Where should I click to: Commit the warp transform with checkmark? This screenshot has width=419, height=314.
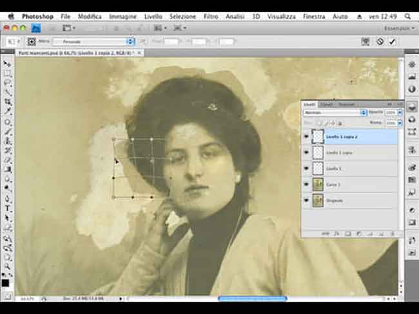tap(393, 42)
